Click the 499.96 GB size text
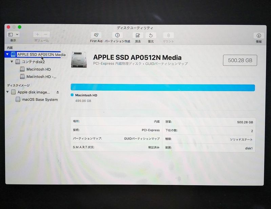The width and height of the screenshot is (271, 209). [x=83, y=101]
